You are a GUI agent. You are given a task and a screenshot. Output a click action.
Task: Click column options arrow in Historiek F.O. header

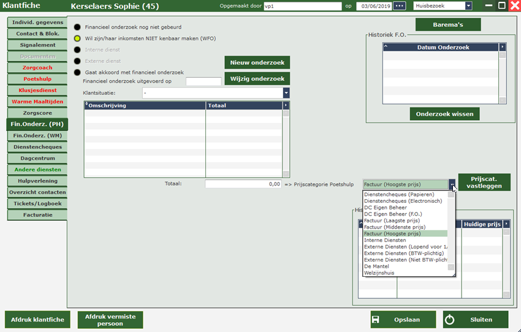(x=503, y=47)
